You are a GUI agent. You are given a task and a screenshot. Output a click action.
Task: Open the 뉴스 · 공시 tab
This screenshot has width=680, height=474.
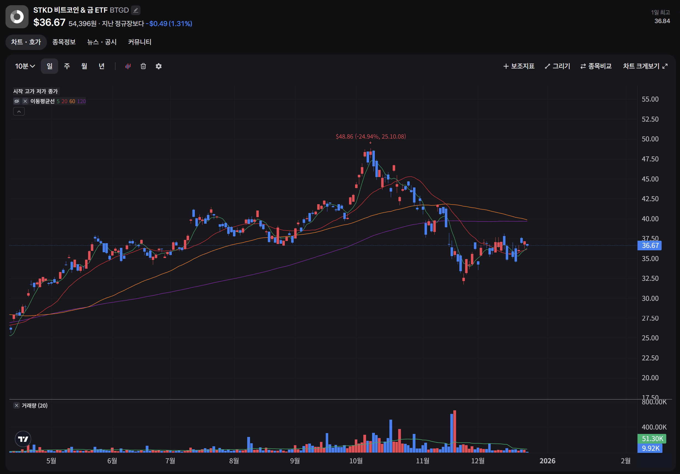(102, 42)
